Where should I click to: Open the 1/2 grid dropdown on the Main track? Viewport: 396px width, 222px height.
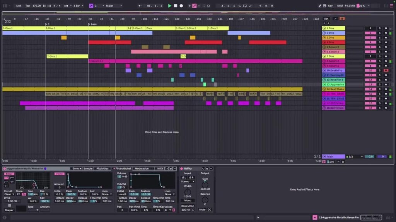pyautogui.click(x=354, y=156)
